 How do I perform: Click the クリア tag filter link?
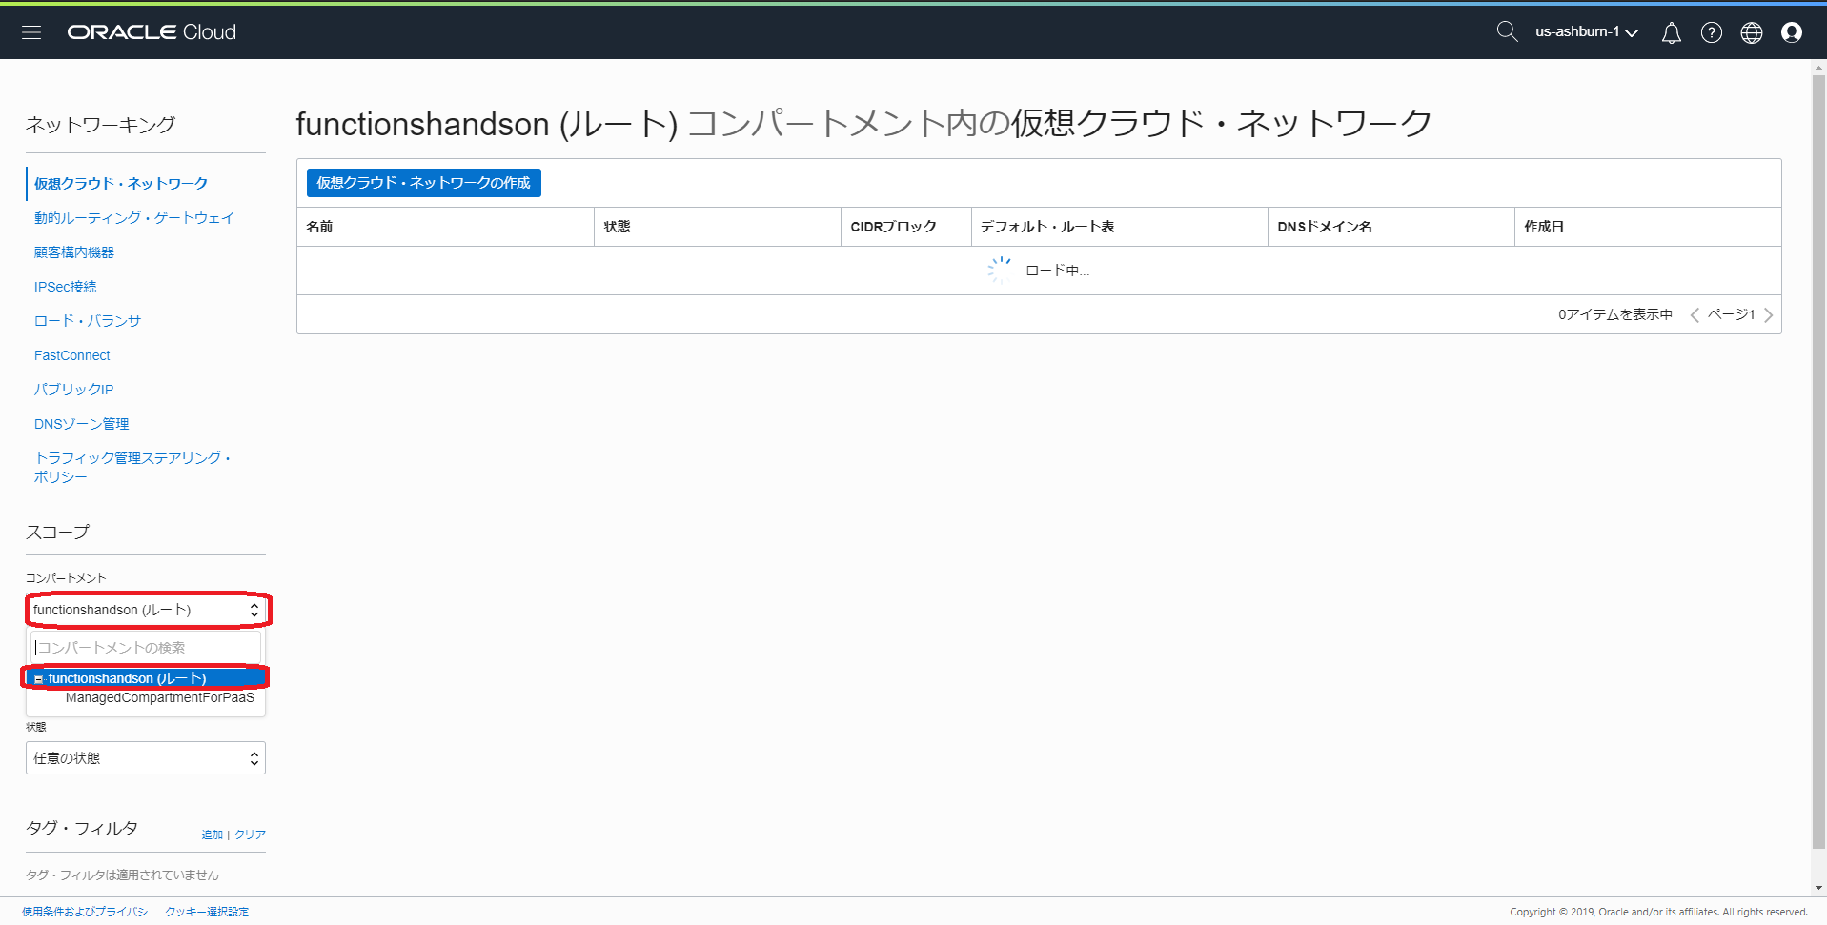(250, 835)
